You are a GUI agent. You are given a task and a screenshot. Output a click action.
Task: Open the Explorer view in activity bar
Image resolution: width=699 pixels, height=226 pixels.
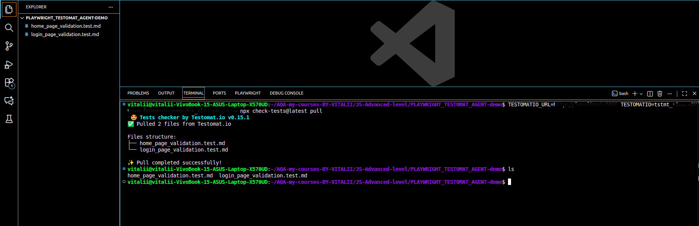[x=9, y=9]
